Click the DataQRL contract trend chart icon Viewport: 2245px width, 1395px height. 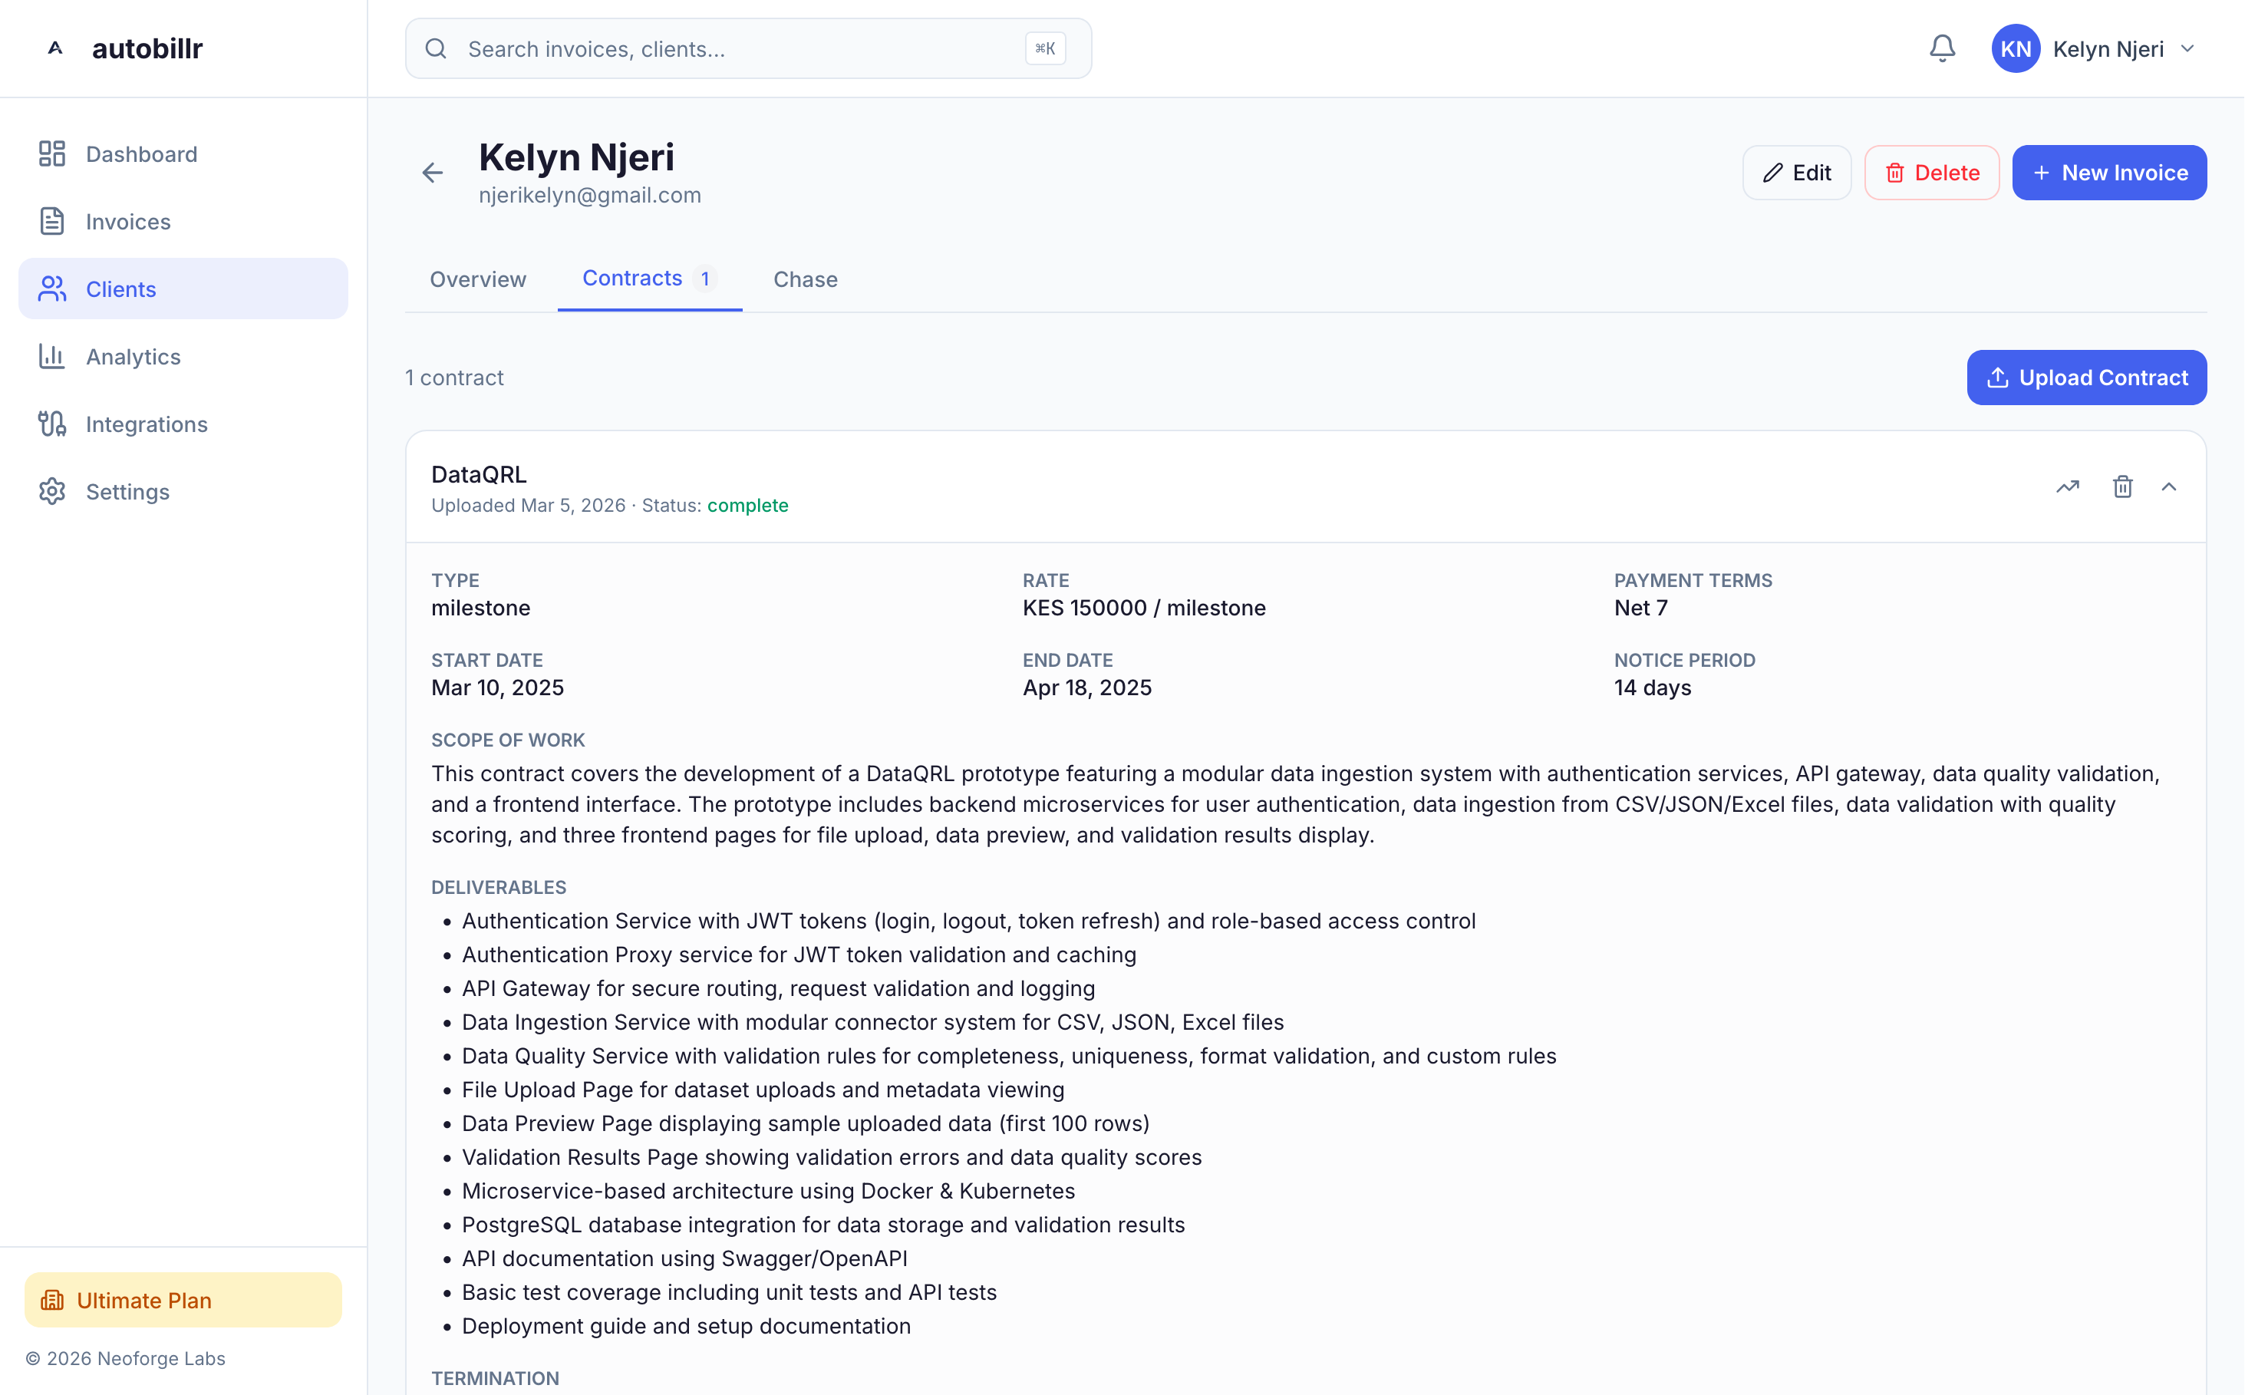(2067, 486)
